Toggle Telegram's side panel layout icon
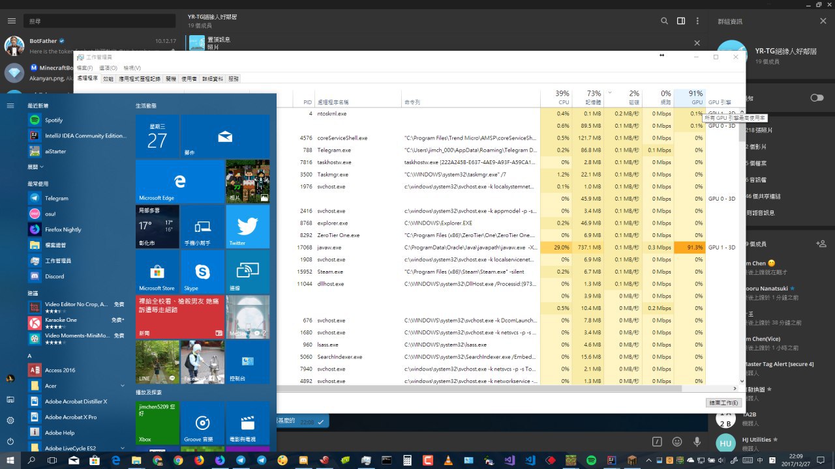Viewport: 835px width, 469px height. pyautogui.click(x=681, y=21)
